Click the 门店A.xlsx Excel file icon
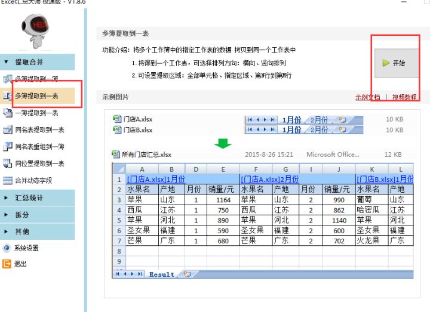 tap(118, 119)
